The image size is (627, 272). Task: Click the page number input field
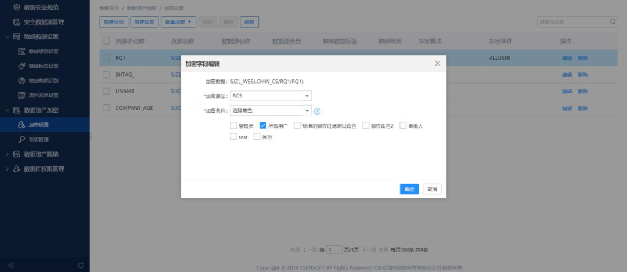[334, 249]
